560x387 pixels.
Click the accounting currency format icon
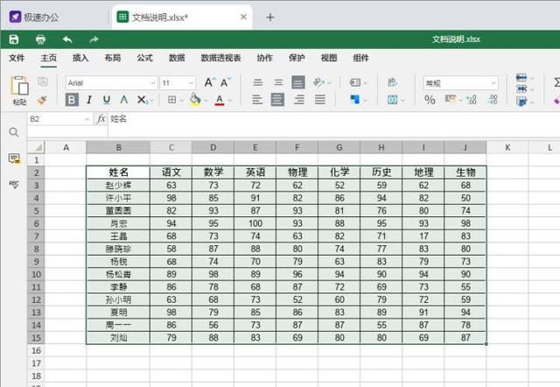pyautogui.click(x=451, y=99)
